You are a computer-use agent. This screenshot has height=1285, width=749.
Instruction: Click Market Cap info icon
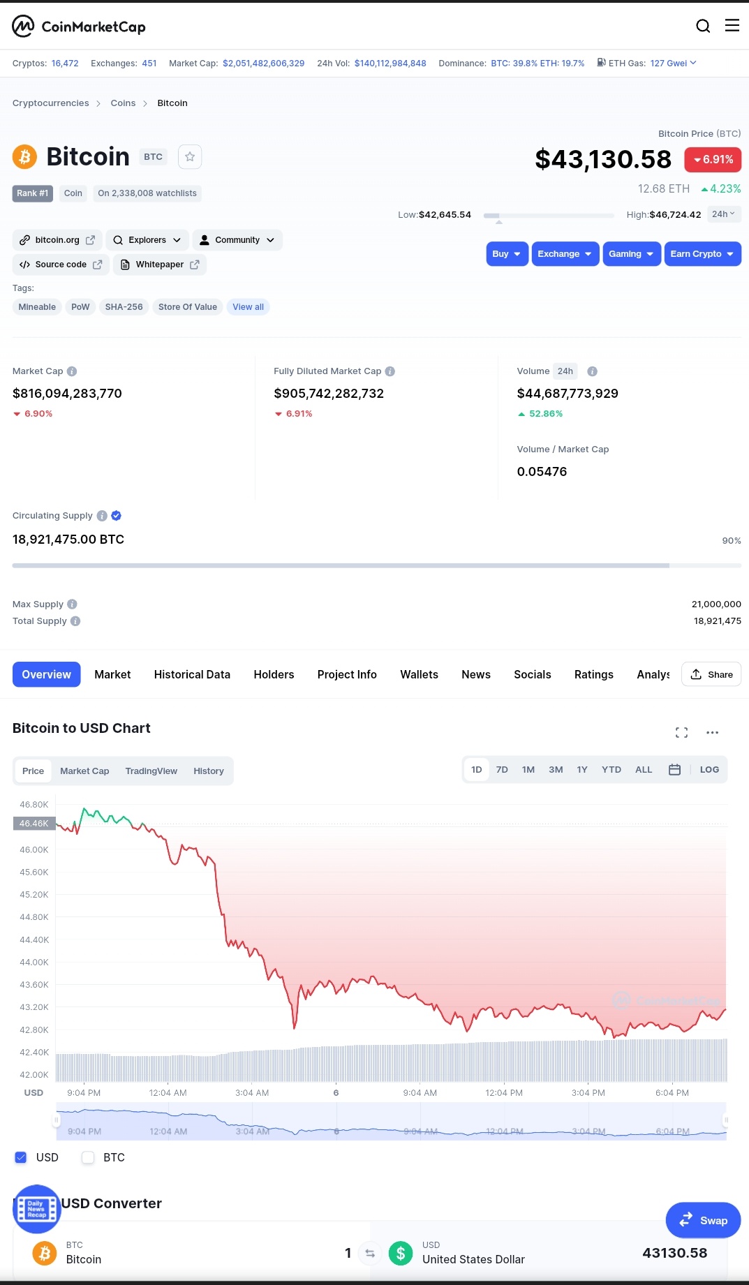72,371
